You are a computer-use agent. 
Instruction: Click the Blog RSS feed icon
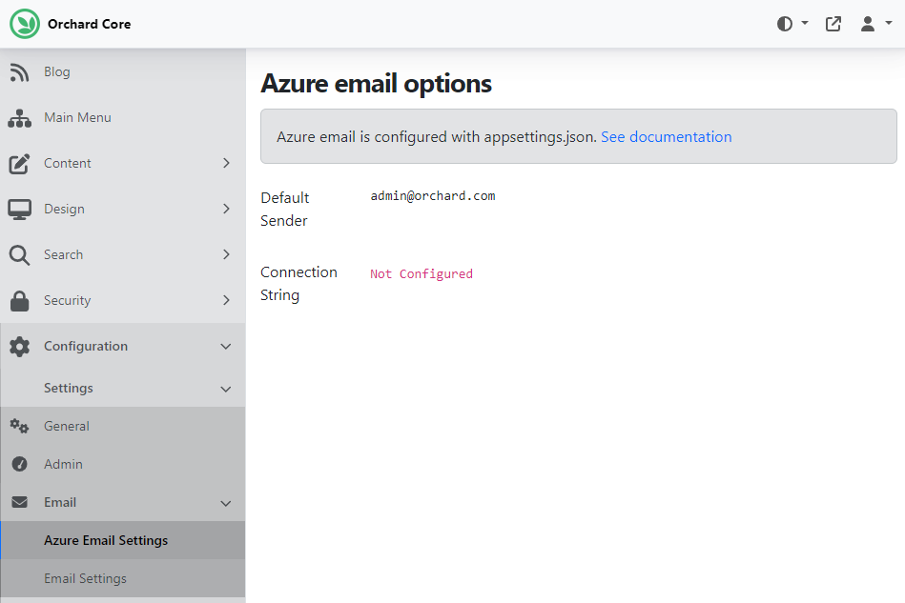(x=19, y=72)
